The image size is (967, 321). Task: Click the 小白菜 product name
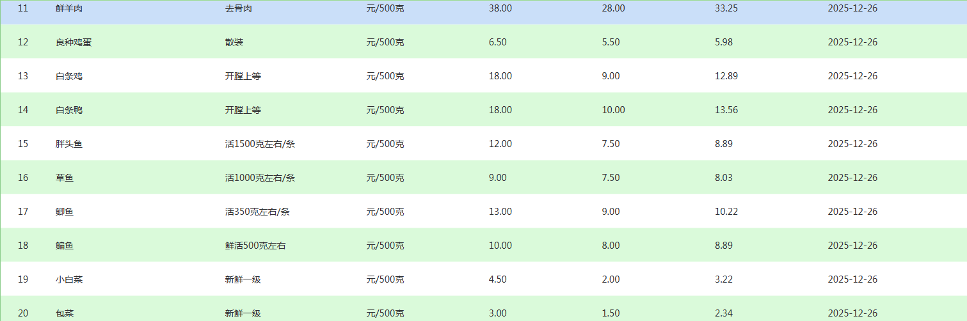point(69,279)
